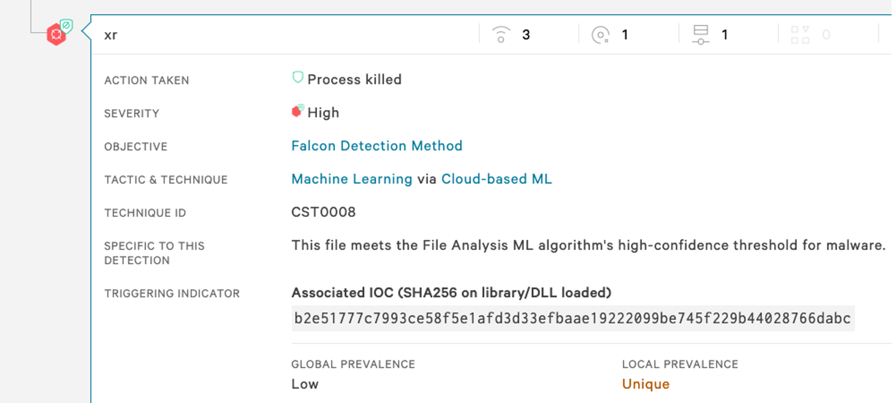Select the SHA256 hash value

573,319
